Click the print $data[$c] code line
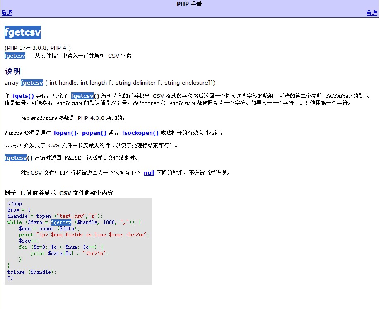The width and height of the screenshot is (379, 309). (69, 253)
